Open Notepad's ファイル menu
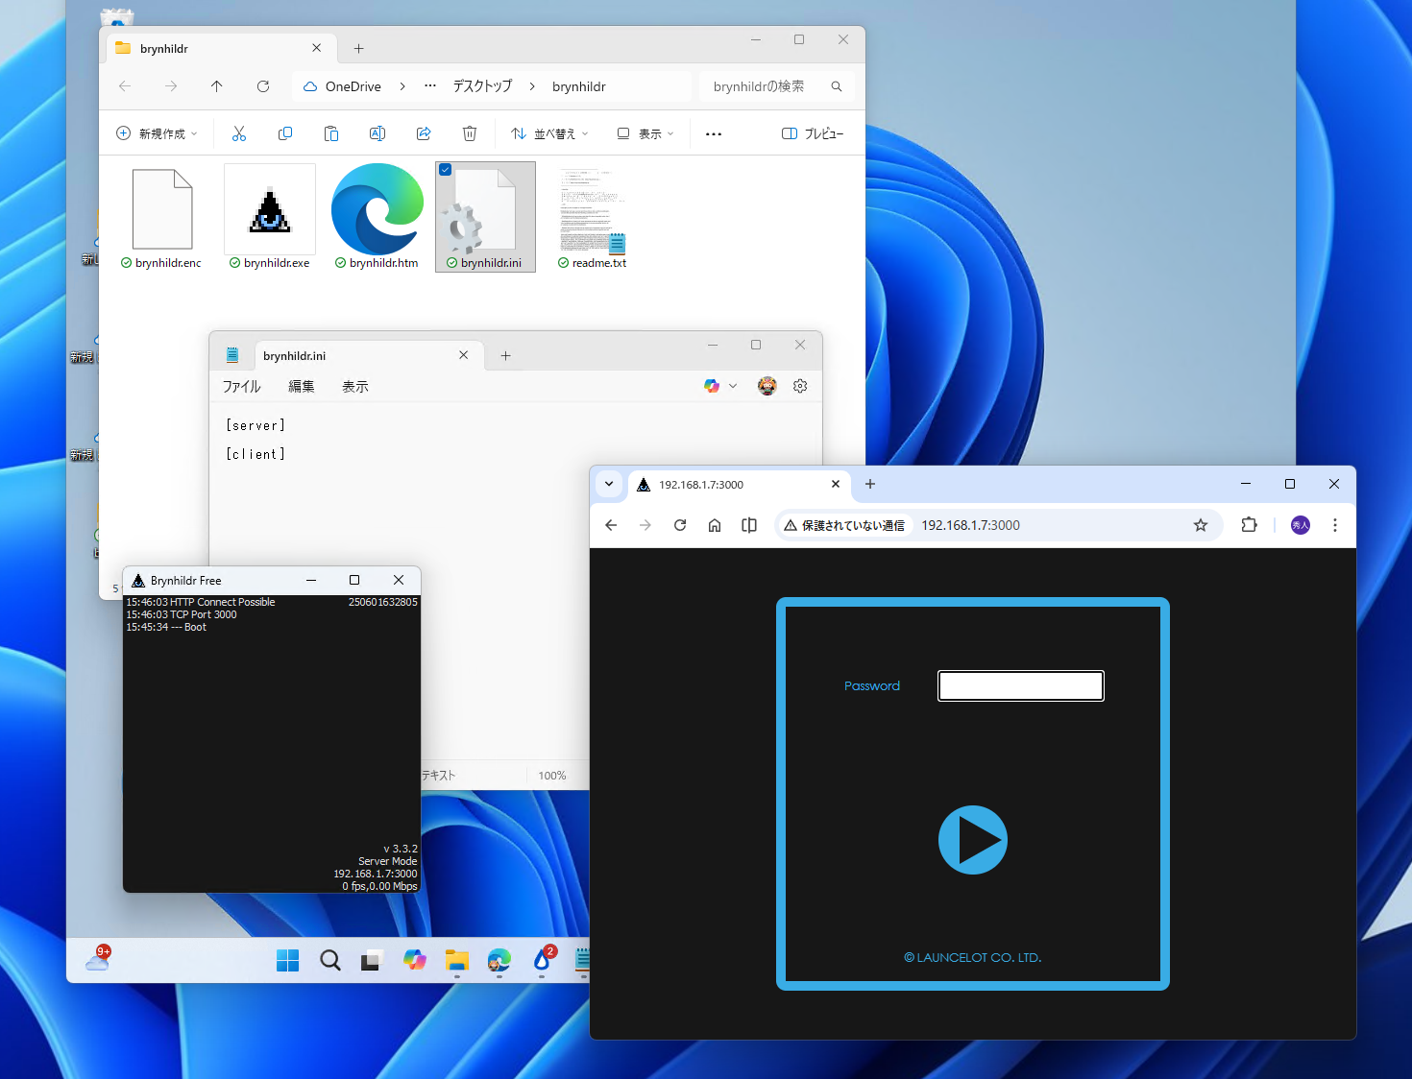The width and height of the screenshot is (1412, 1079). [242, 386]
